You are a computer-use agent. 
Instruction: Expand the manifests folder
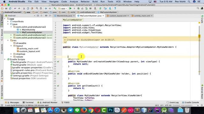(8, 22)
